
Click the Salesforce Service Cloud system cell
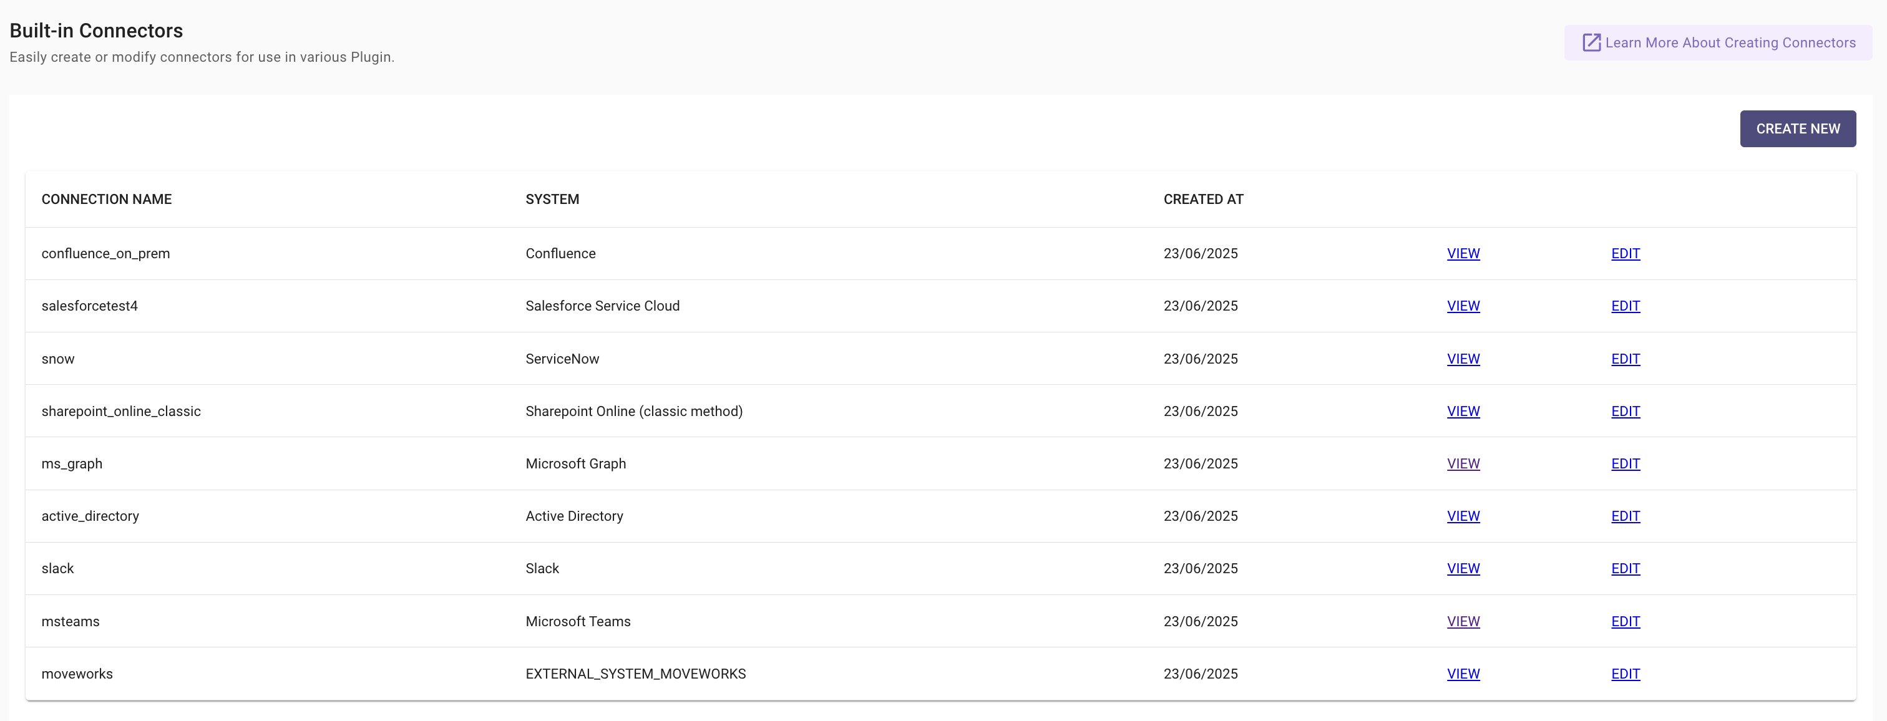pos(602,306)
